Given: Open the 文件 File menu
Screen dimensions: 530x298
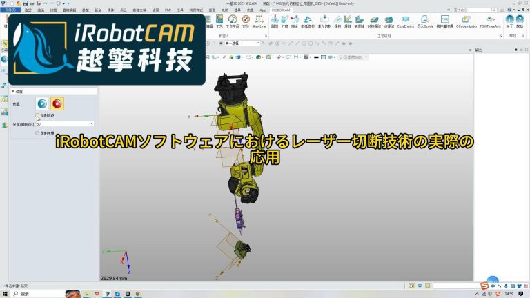Looking at the screenshot, I should (x=11, y=10).
